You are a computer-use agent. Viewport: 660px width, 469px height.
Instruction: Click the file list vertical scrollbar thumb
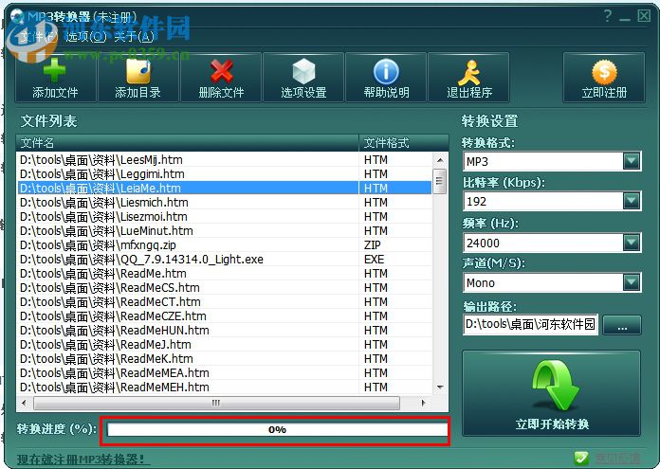[x=439, y=181]
